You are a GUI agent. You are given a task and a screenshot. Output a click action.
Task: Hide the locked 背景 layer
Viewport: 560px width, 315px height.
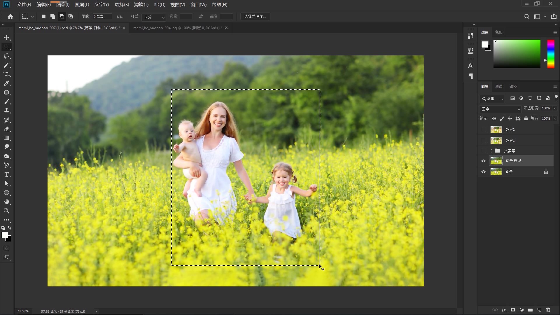(483, 172)
